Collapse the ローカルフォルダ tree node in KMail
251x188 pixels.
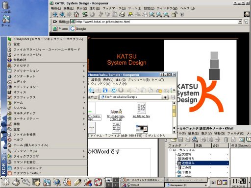coord(170,150)
